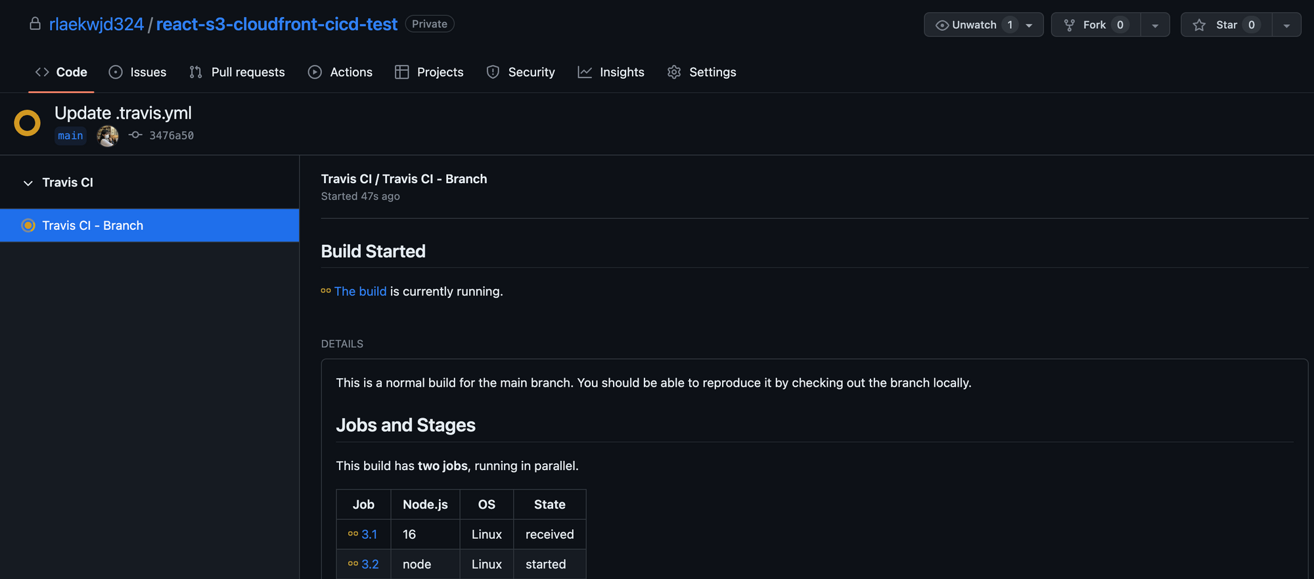Click the fork count badge 0

click(x=1120, y=25)
